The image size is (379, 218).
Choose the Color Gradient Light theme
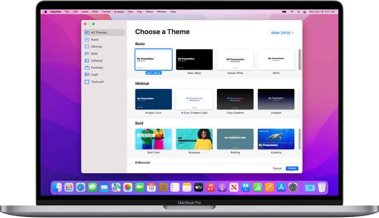[194, 99]
